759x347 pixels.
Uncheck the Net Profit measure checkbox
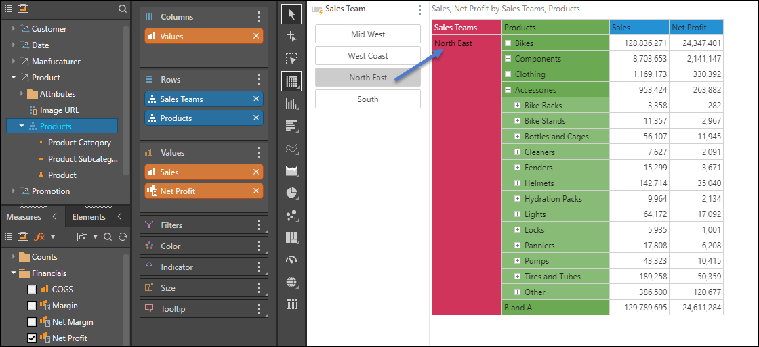31,338
